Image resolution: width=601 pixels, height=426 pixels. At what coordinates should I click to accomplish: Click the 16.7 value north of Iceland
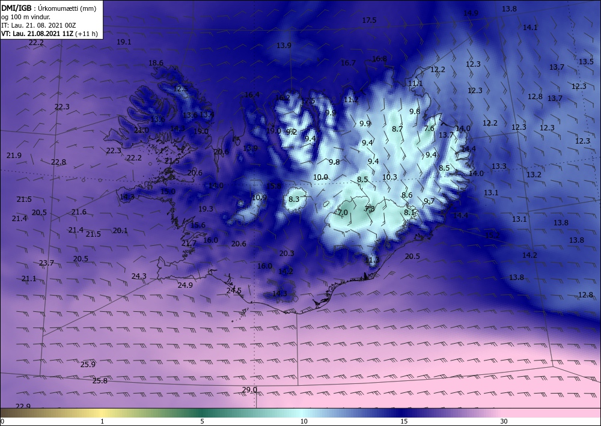348,63
